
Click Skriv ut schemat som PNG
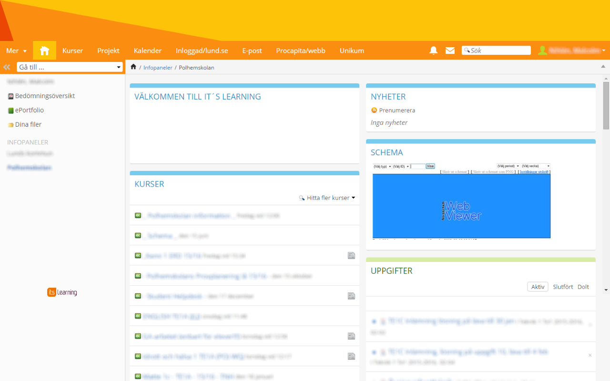click(494, 171)
